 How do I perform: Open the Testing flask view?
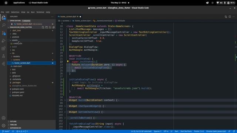pyautogui.click(x=3, y=56)
